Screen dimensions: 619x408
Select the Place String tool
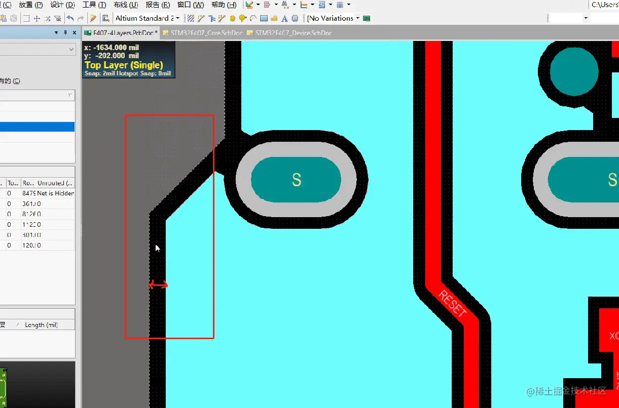pos(284,18)
